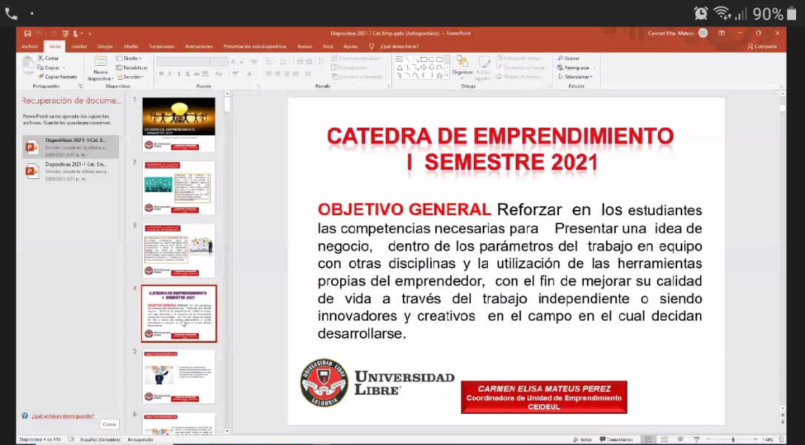Switch to slide sorter view icon
The image size is (805, 445).
coord(665,440)
